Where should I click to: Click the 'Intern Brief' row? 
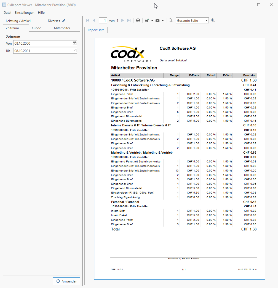click(184, 211)
